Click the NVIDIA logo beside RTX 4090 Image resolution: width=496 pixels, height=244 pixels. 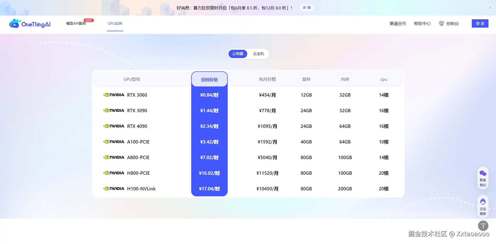coord(114,126)
